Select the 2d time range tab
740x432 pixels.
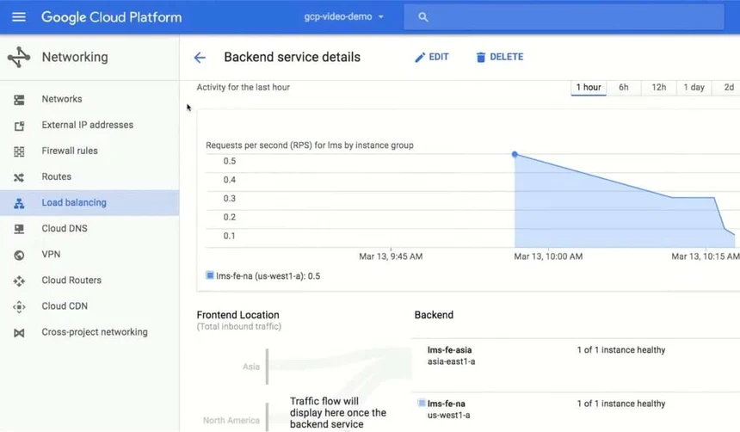pos(729,87)
